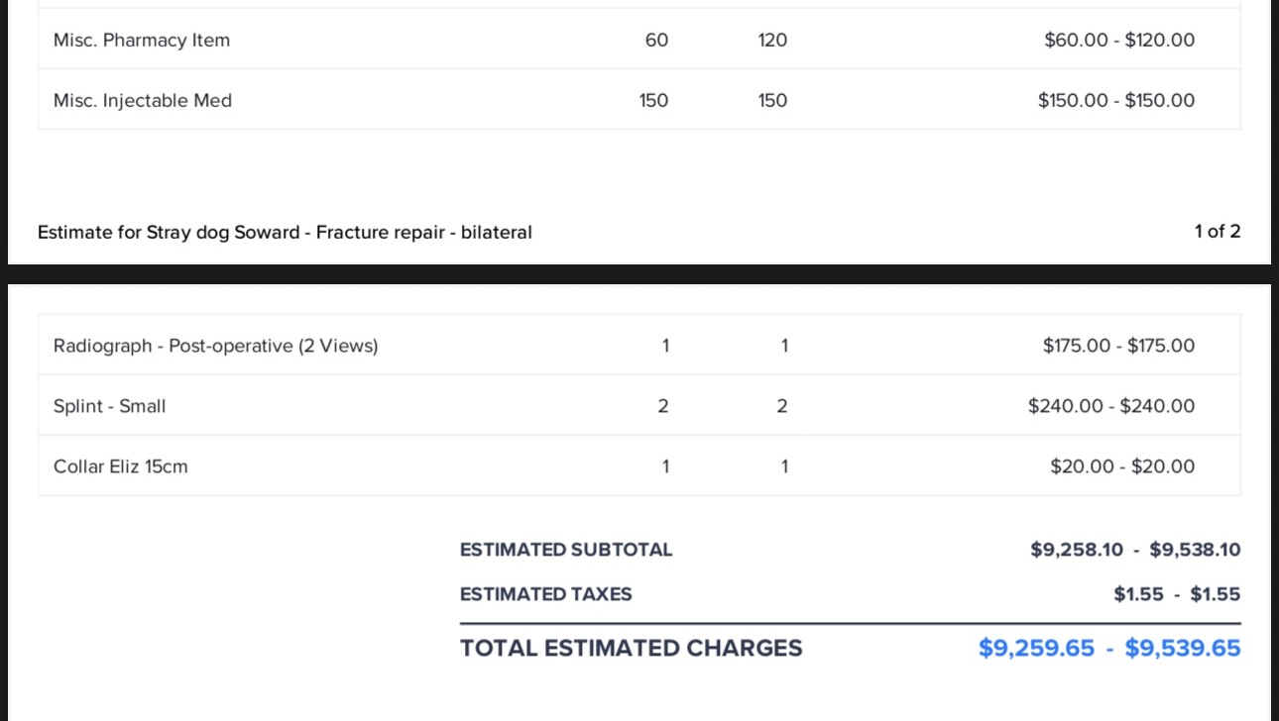Select the Radiograph Post-operative (2 Views) item
The image size is (1279, 721).
pyautogui.click(x=215, y=346)
